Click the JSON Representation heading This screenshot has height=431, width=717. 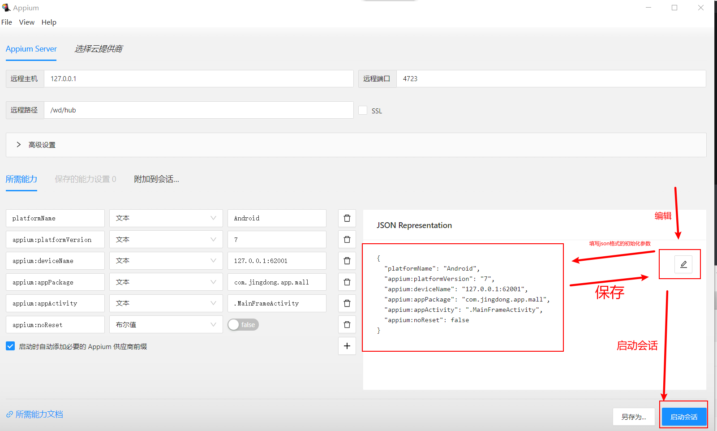[414, 225]
